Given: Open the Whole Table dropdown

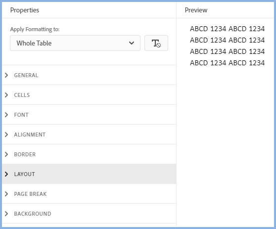Looking at the screenshot, I should click(x=75, y=43).
